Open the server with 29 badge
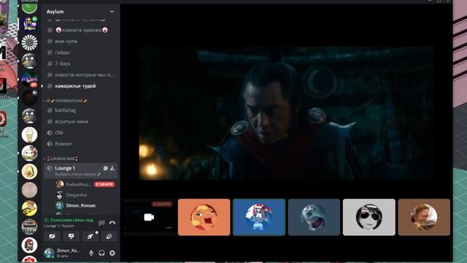 pos(29,80)
